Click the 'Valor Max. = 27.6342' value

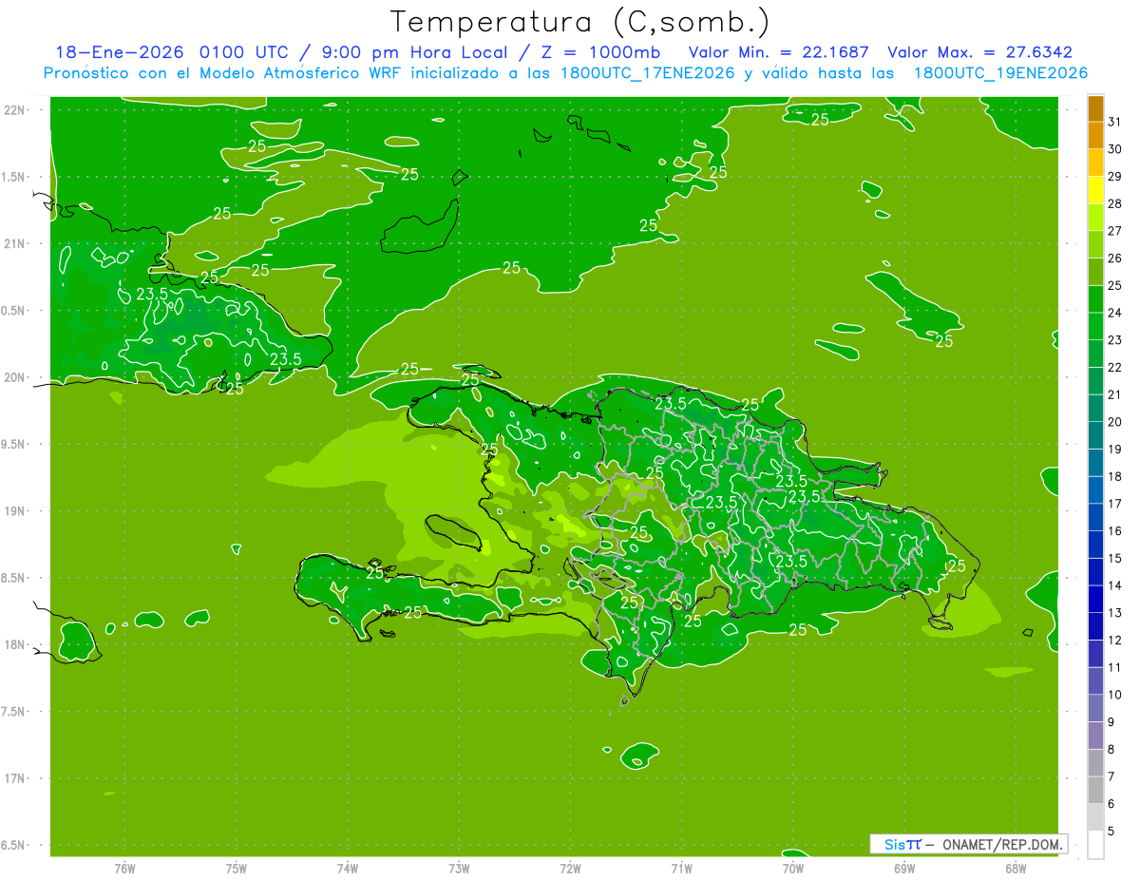(979, 52)
